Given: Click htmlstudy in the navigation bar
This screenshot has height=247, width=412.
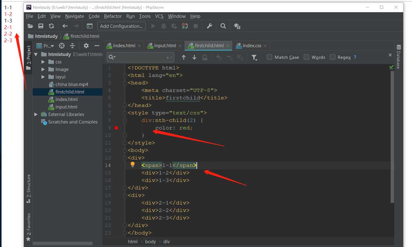Looking at the screenshot, I should (x=43, y=36).
